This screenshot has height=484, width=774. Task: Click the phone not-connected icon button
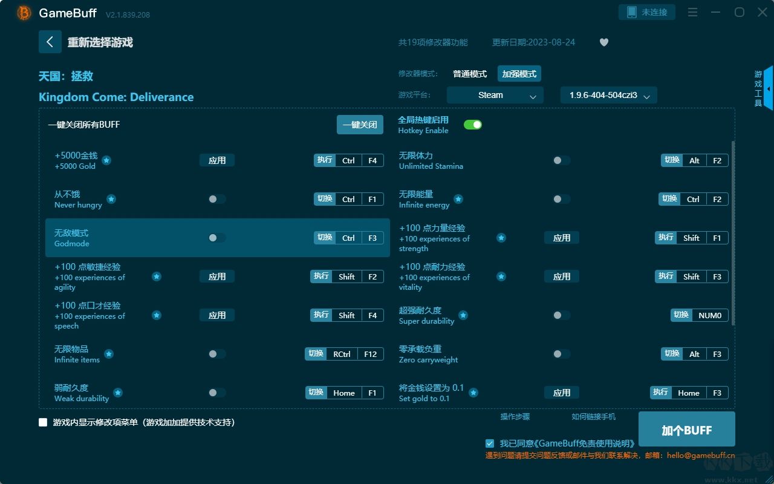647,12
